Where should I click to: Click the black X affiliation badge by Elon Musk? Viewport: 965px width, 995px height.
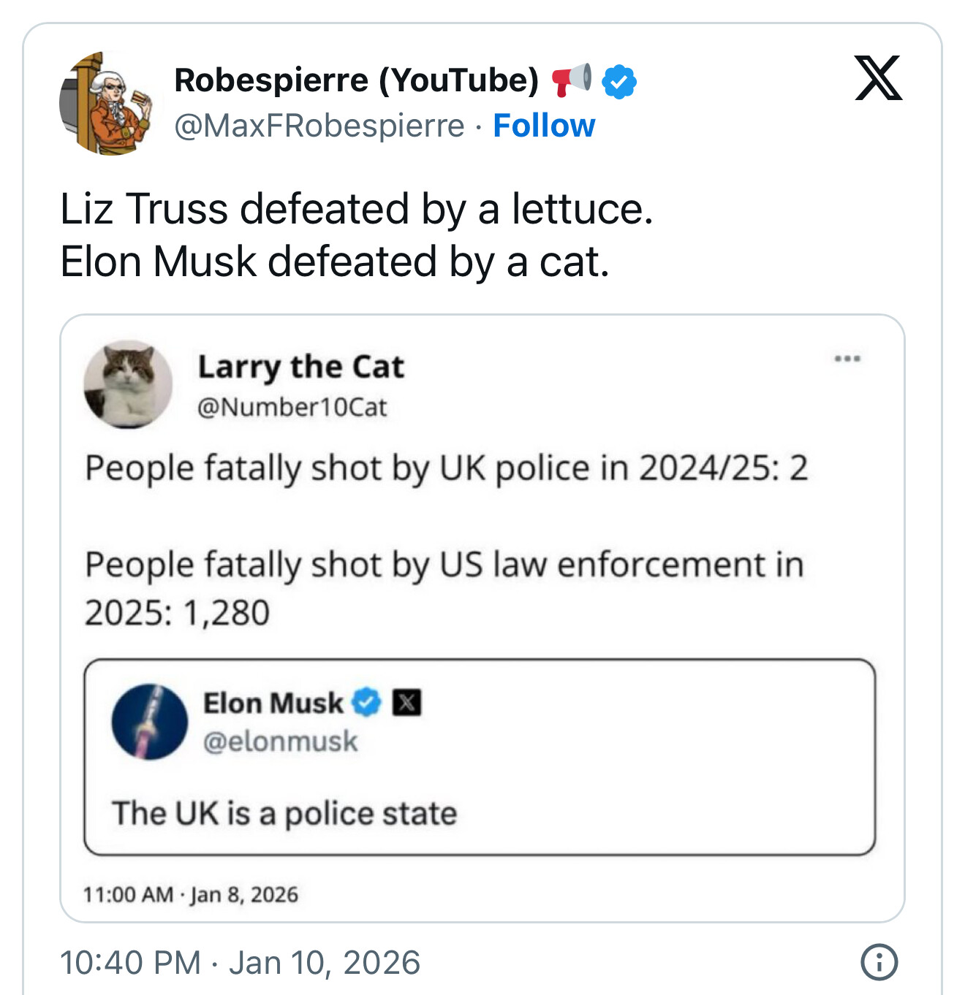point(406,703)
